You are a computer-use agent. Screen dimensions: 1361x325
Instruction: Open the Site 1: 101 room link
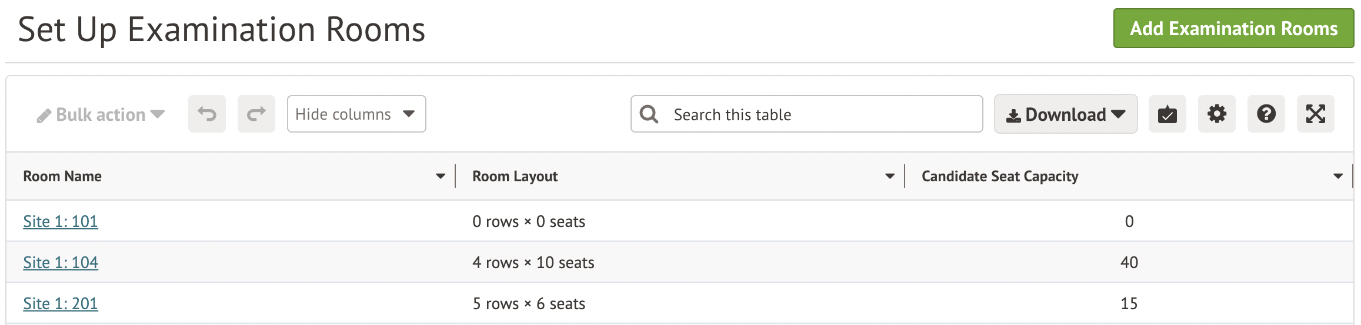click(x=61, y=221)
